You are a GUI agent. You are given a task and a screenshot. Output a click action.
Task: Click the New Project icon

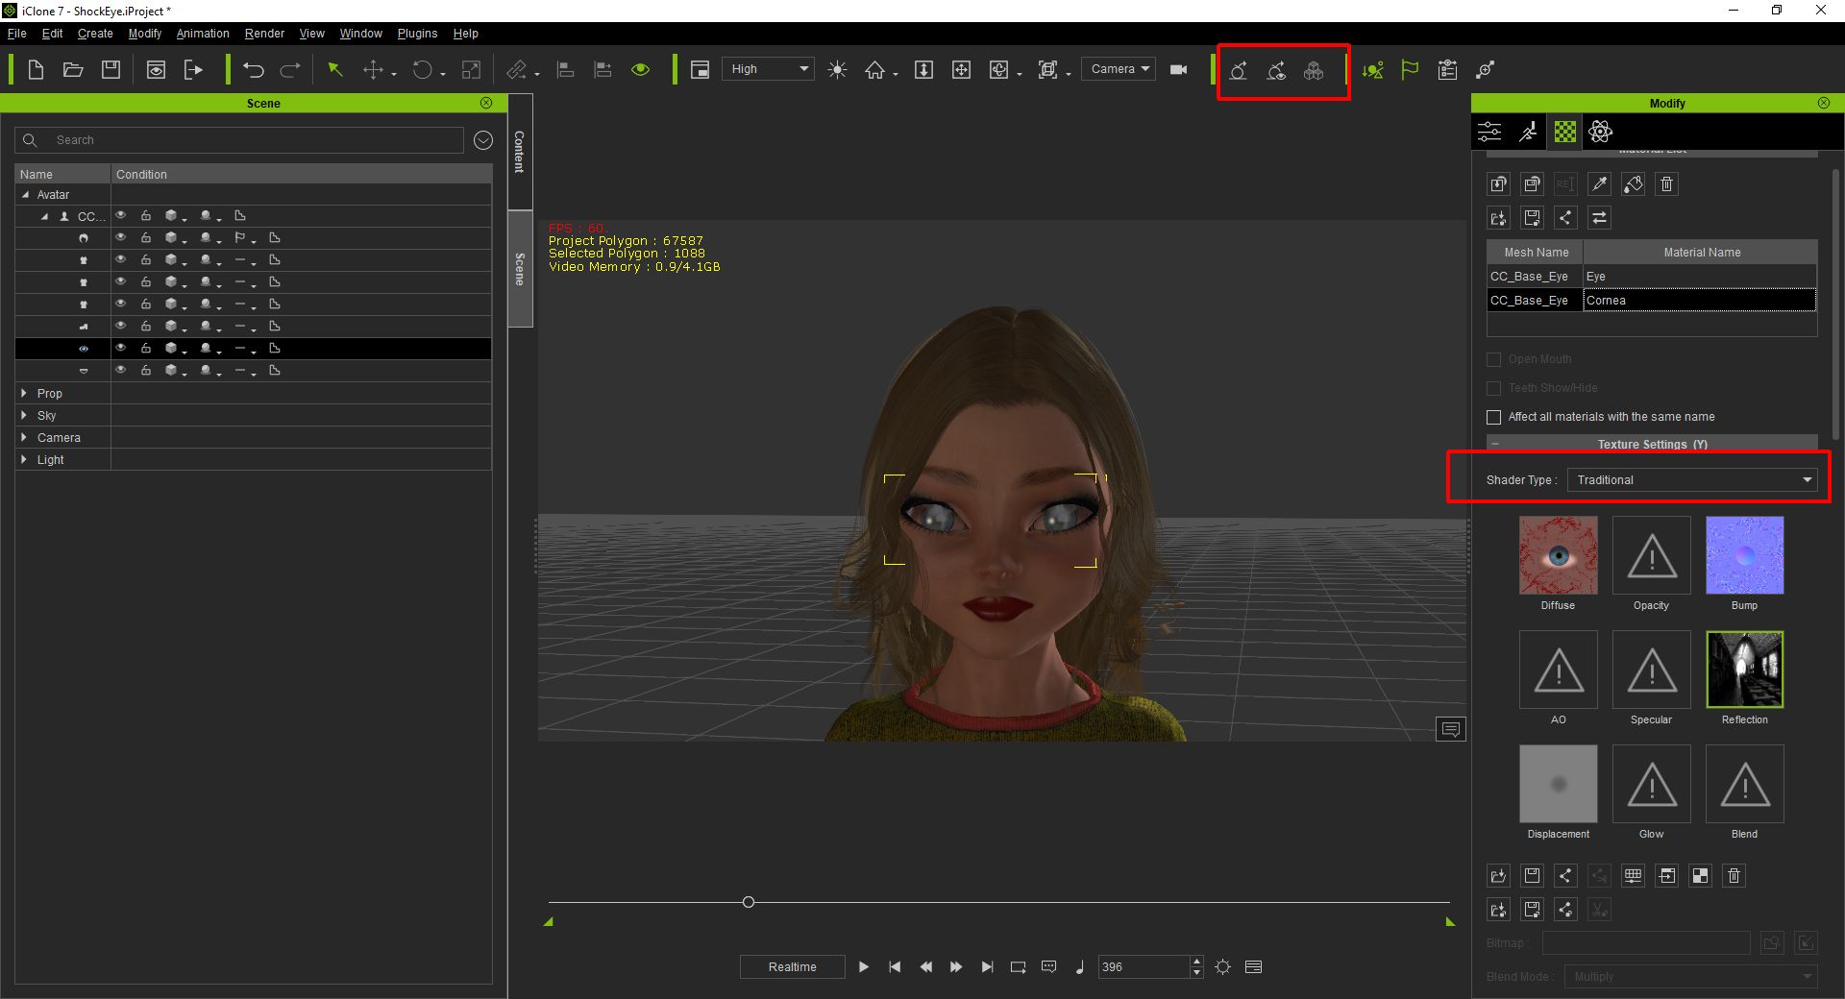[36, 70]
